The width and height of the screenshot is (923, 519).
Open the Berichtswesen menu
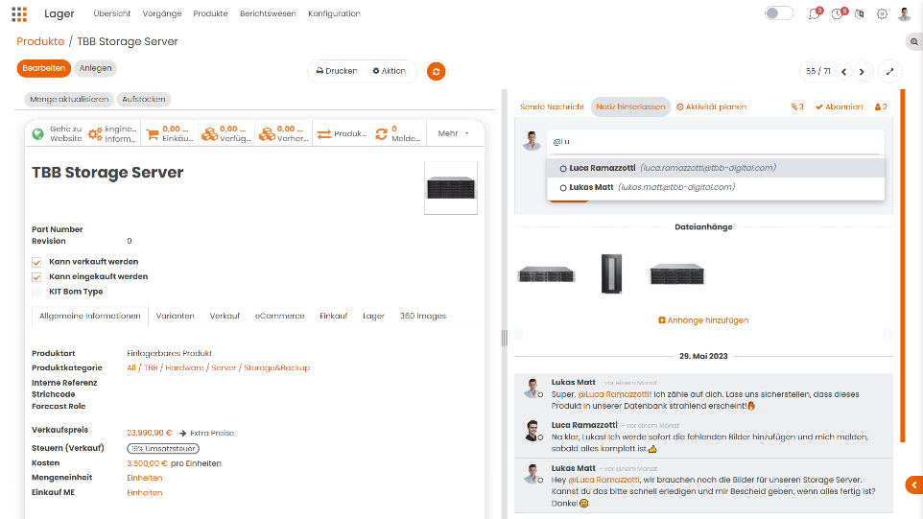(268, 13)
